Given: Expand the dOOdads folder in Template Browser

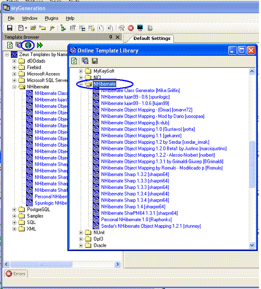Looking at the screenshot, I should click(x=14, y=61).
